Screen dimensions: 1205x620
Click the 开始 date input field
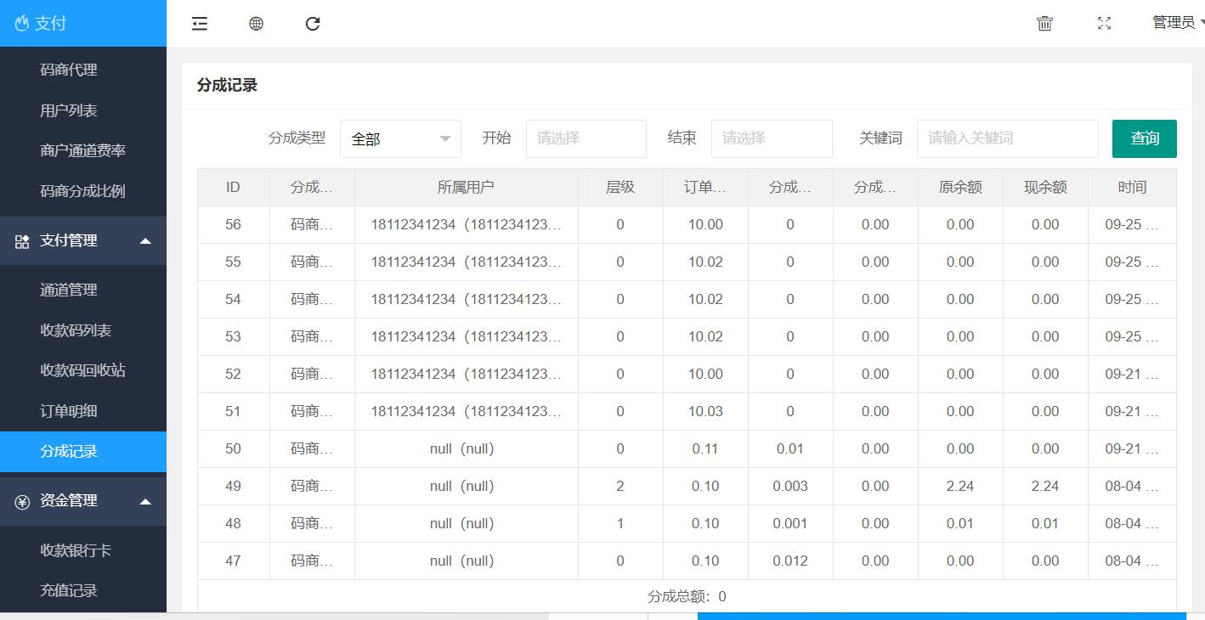pos(586,138)
